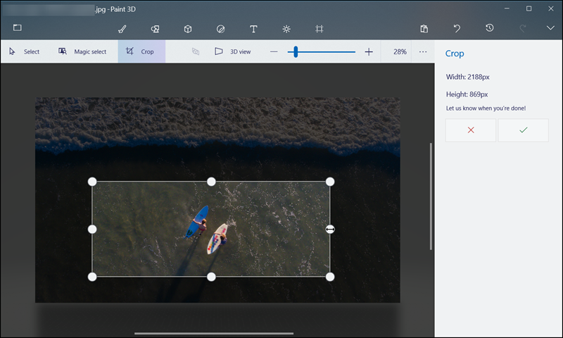Click the horizontal canvas scrollbar
The width and height of the screenshot is (563, 338).
pyautogui.click(x=214, y=333)
